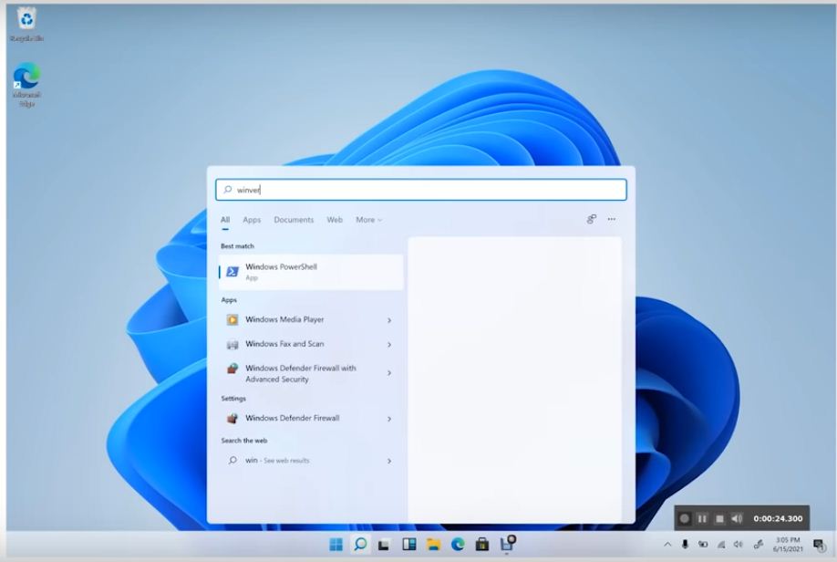Click the microphone tray icon
Screen dimensions: 837x562
click(685, 545)
